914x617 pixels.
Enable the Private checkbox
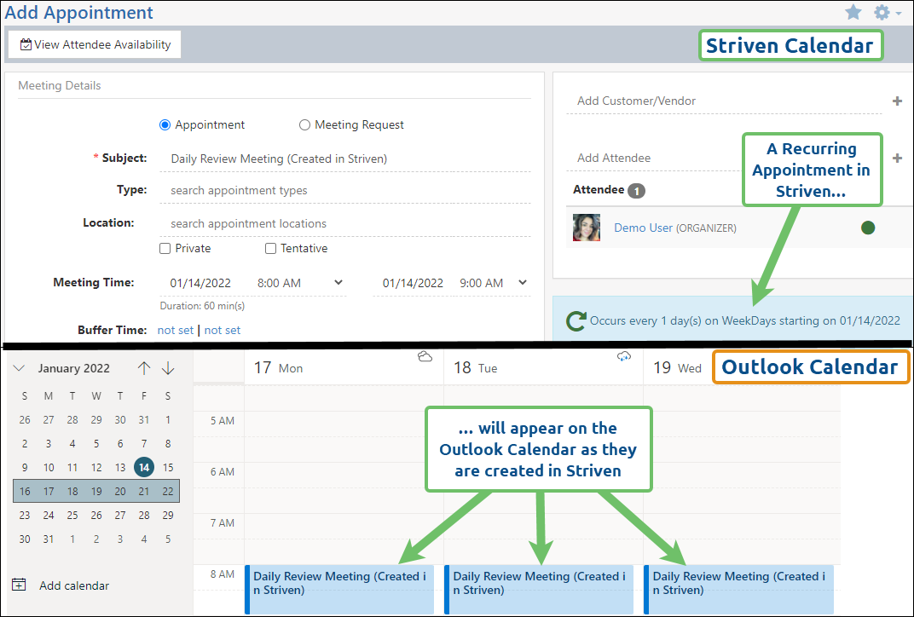(x=165, y=248)
